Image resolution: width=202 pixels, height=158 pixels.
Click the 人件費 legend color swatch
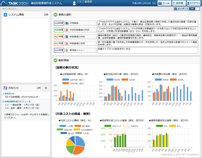tap(63, 126)
